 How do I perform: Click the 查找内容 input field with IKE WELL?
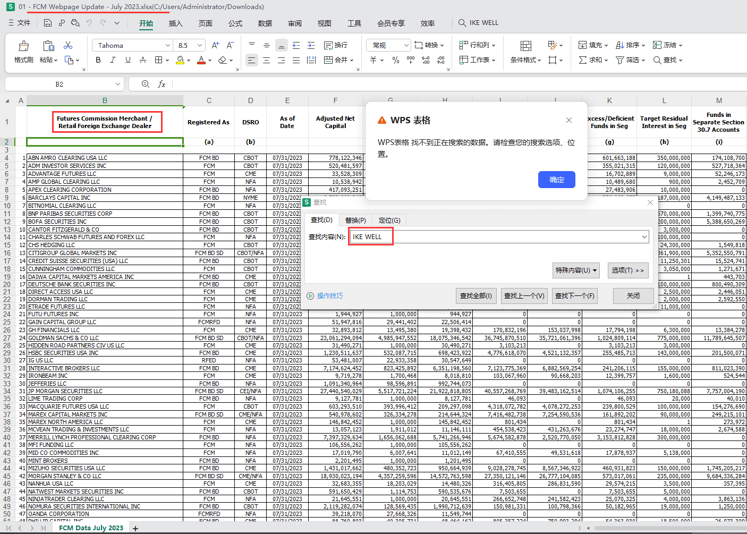click(x=499, y=237)
